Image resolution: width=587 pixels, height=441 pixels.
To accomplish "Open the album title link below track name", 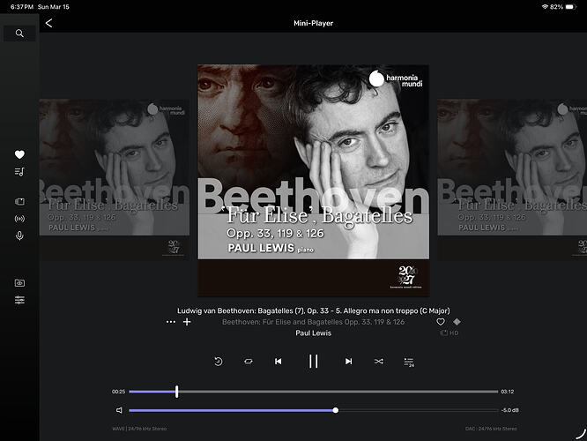I will coord(313,322).
